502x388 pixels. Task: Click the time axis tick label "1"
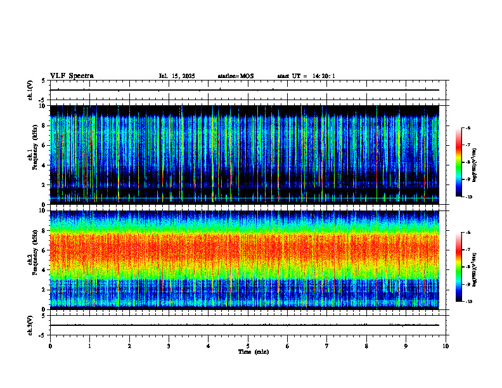89,346
